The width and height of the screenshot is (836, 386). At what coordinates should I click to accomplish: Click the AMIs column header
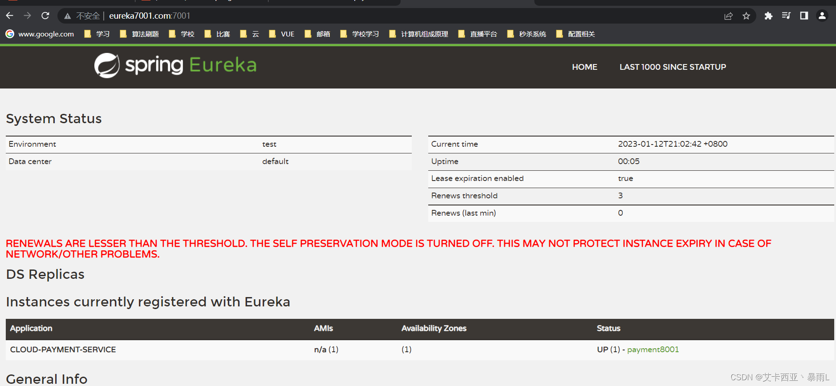pos(323,328)
